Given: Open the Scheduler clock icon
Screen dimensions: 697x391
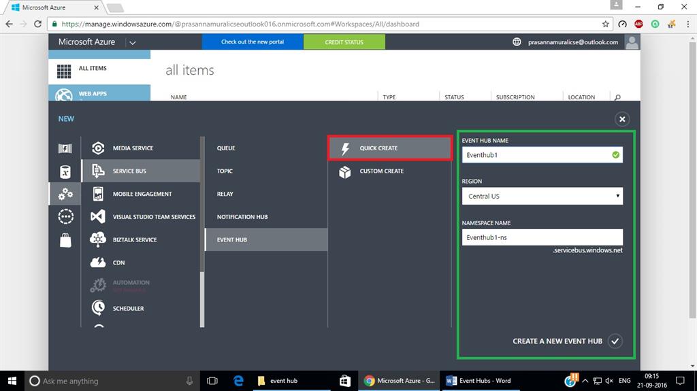Looking at the screenshot, I should click(x=98, y=307).
